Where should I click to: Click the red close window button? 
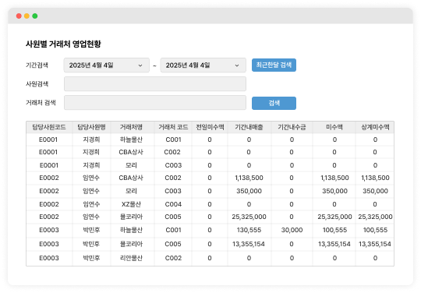tap(19, 16)
